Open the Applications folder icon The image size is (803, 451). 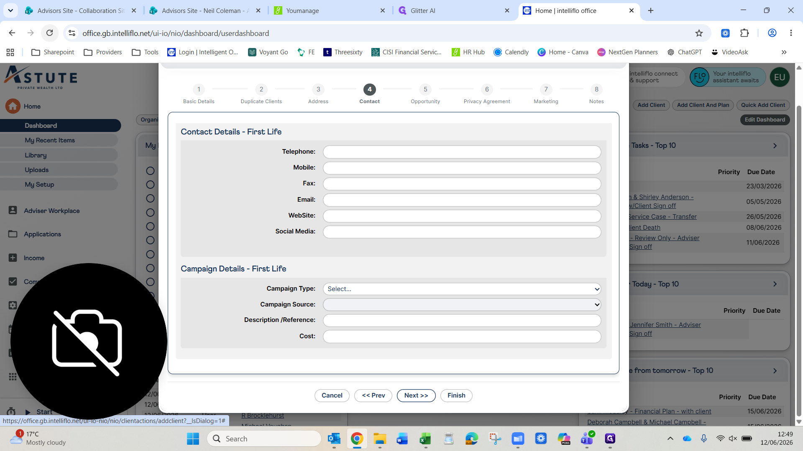coord(13,234)
